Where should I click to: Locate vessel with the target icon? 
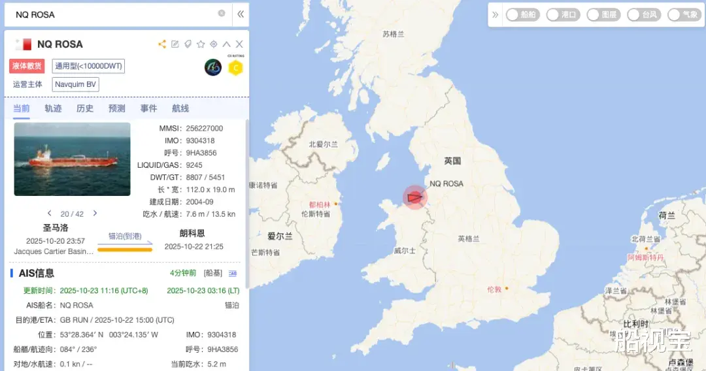pos(213,44)
